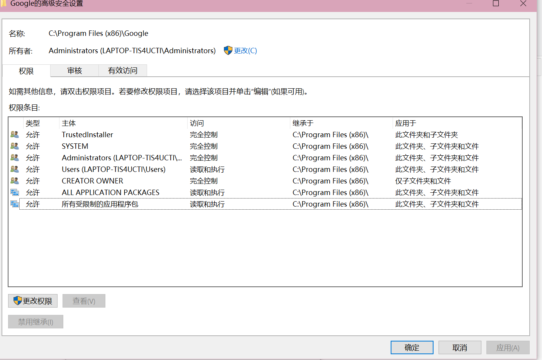Sort by the 类型 column header

click(x=41, y=123)
